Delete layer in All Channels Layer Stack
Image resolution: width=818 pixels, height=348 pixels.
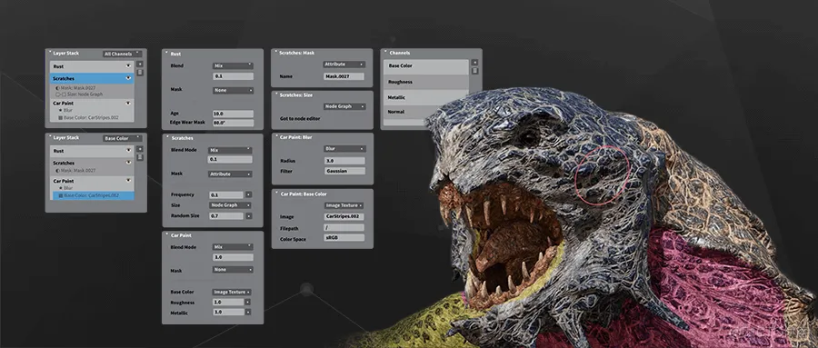[x=140, y=73]
